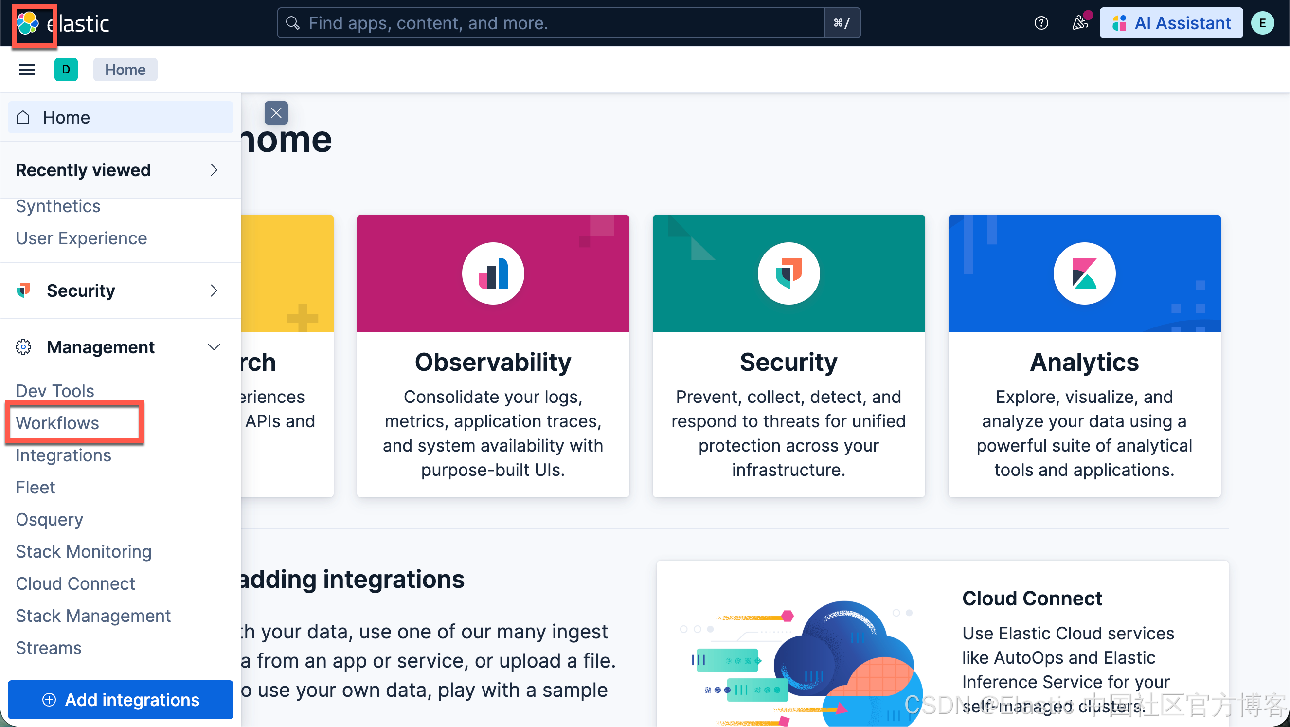This screenshot has height=727, width=1290.
Task: Open the D space selector avatar
Action: click(66, 70)
